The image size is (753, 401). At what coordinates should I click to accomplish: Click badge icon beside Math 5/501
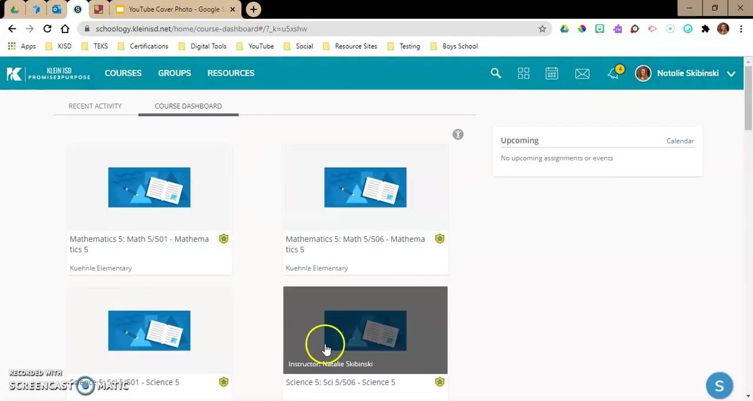[224, 239]
